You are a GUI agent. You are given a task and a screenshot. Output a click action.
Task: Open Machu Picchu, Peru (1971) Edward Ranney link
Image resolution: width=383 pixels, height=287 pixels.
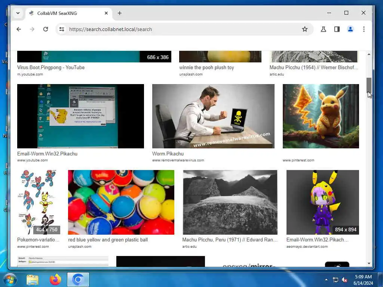tap(230, 240)
